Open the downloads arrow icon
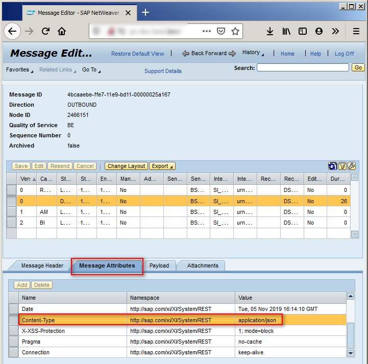Screen dimensions: 368x364 (x=270, y=31)
